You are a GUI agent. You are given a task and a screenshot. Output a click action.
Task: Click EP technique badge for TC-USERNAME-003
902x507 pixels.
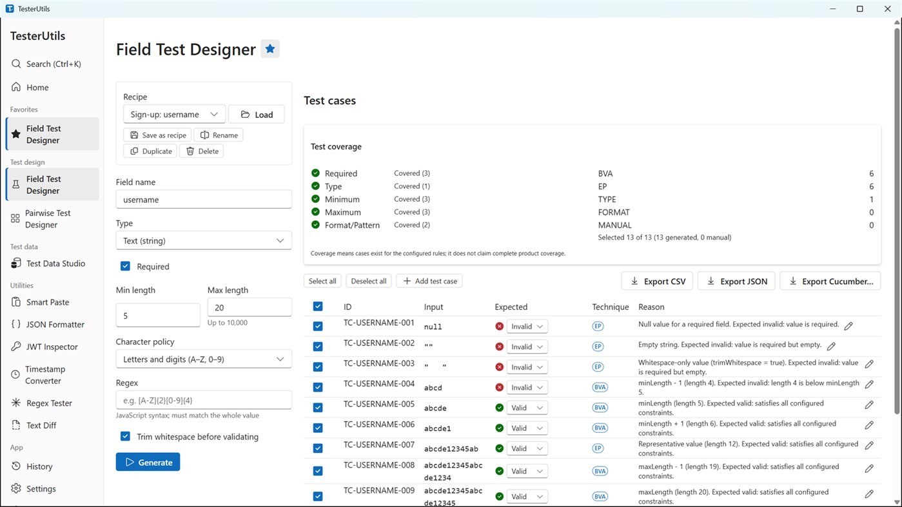point(598,367)
